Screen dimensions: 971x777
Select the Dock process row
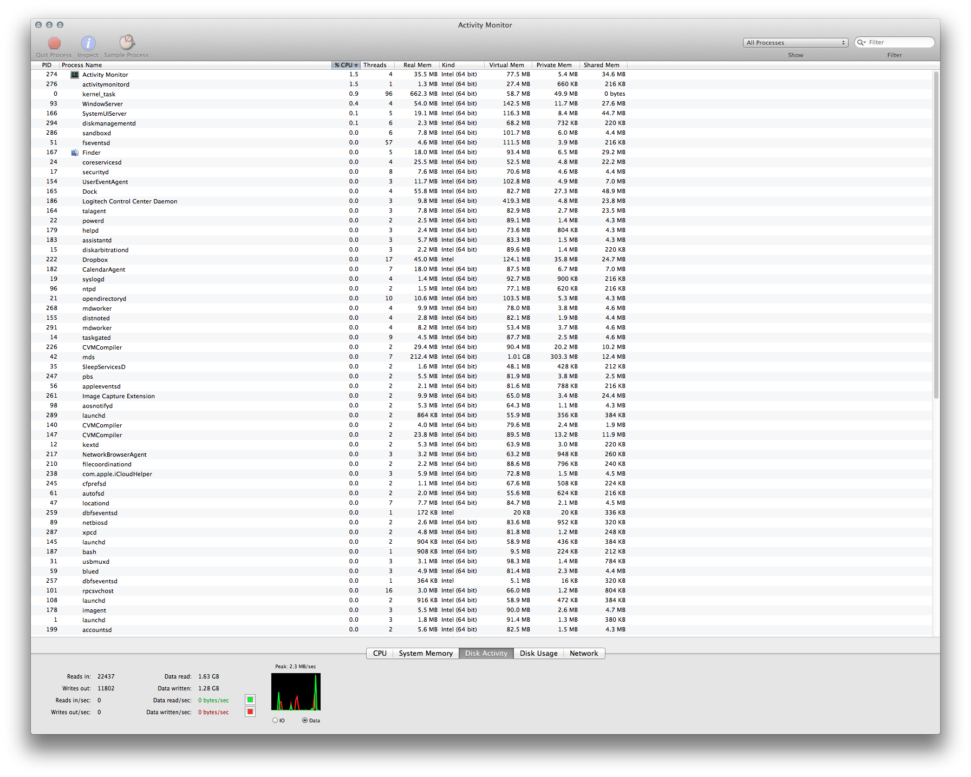click(x=482, y=192)
